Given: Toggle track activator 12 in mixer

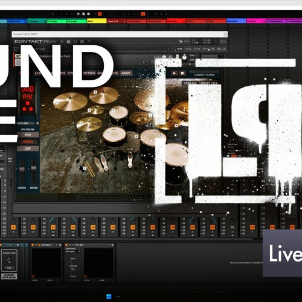Looking at the screenshot, I should (x=33, y=227).
